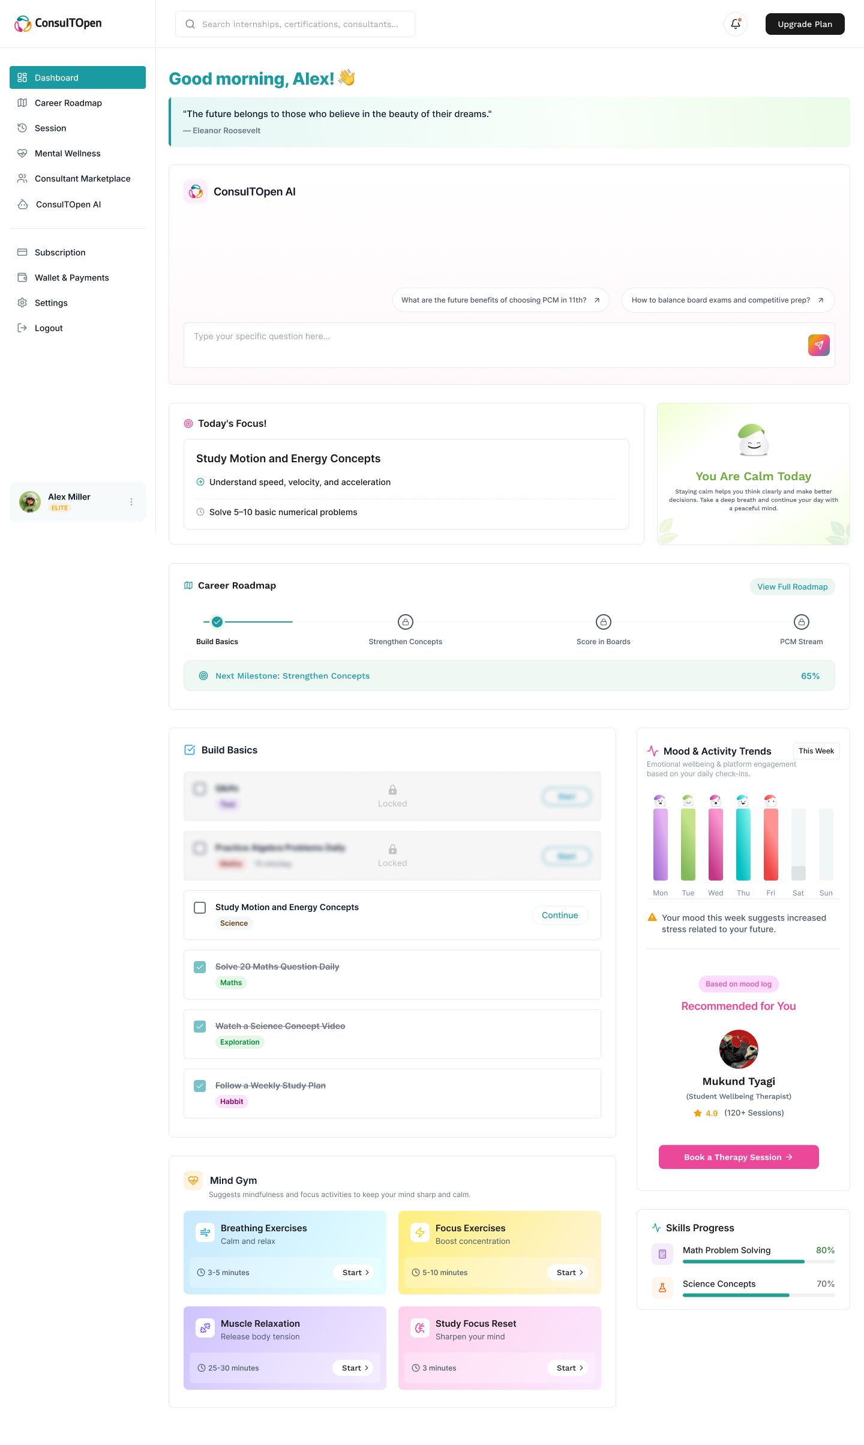This screenshot has width=864, height=1445.
Task: Ask how to balance board exams prep
Action: [728, 300]
